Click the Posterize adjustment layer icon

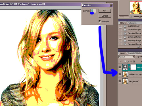tap(125, 67)
